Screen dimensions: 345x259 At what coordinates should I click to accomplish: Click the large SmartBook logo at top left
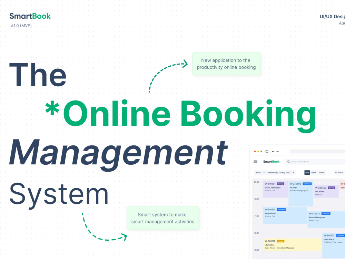(x=30, y=16)
